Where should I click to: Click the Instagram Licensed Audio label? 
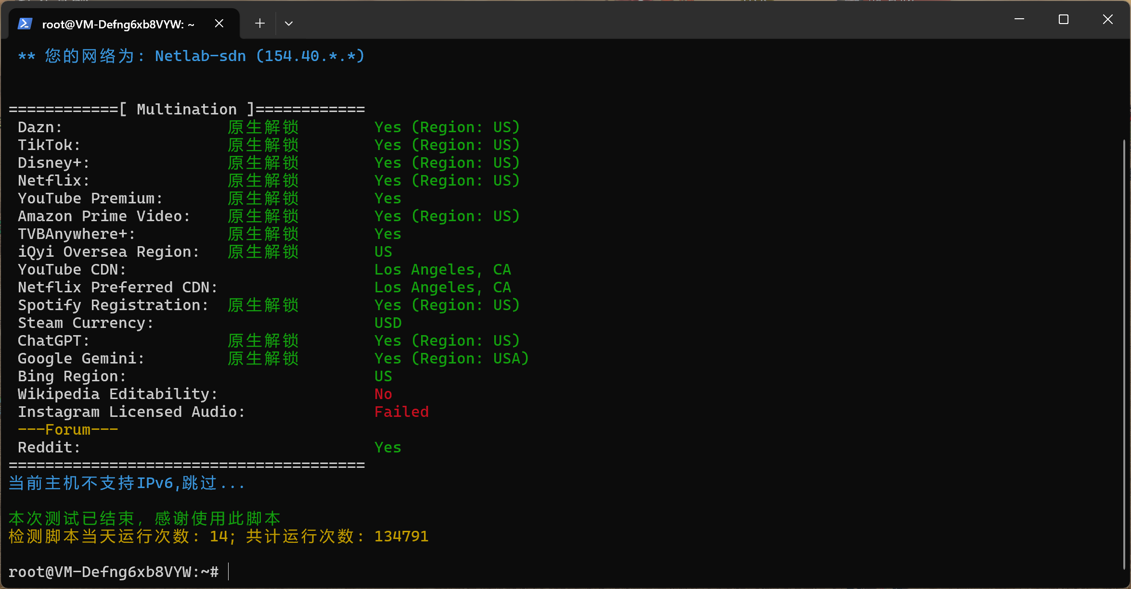click(131, 412)
